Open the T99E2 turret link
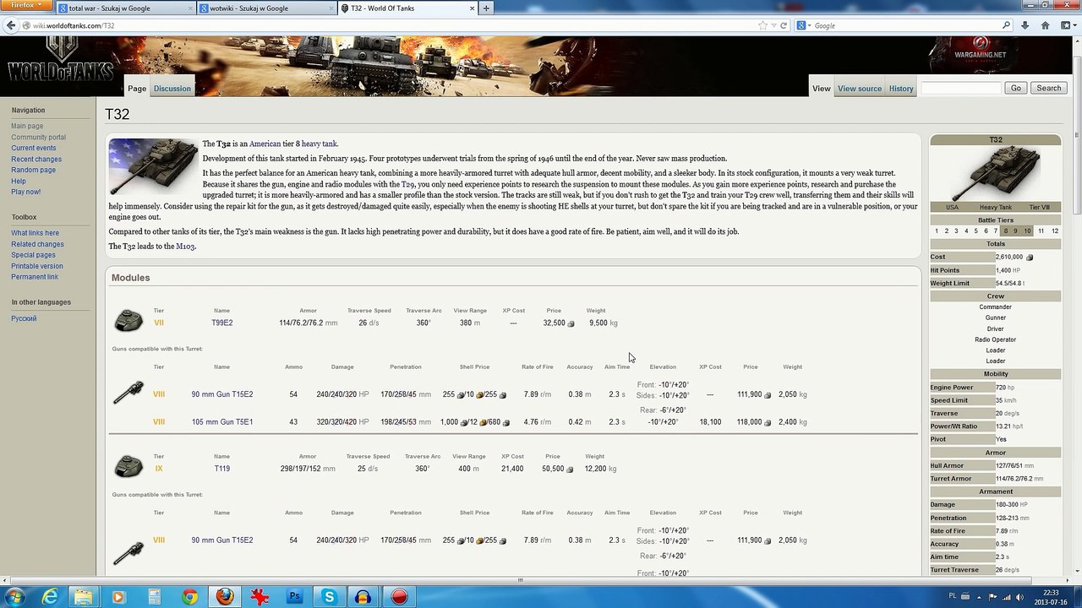Viewport: 1082px width, 608px height. [x=222, y=323]
